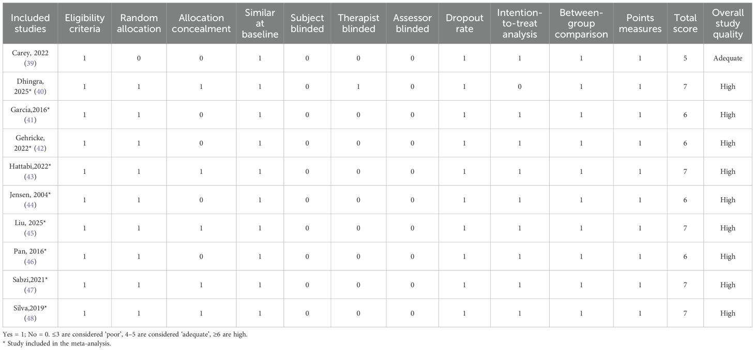Click the Allocation concealment header cell
Viewport: 755px width, 350px height.
point(201,23)
